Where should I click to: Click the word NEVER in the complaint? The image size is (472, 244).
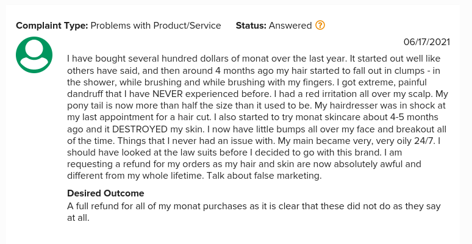[x=168, y=94]
